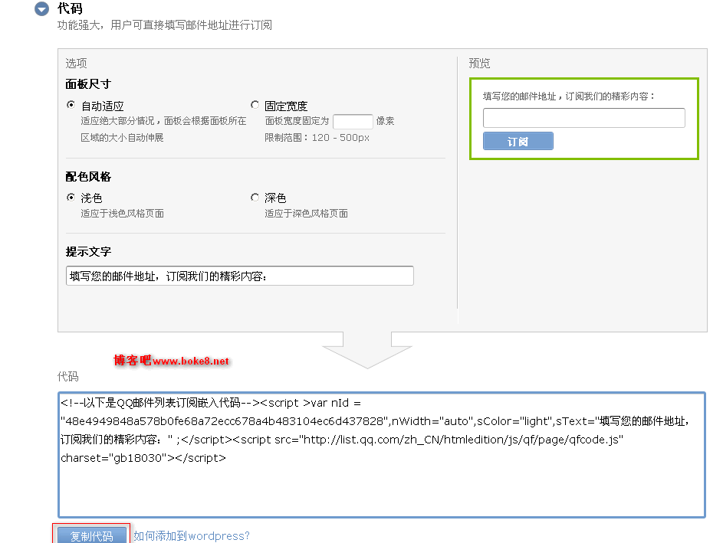Click the 选项 label
This screenshot has width=723, height=543.
(76, 63)
